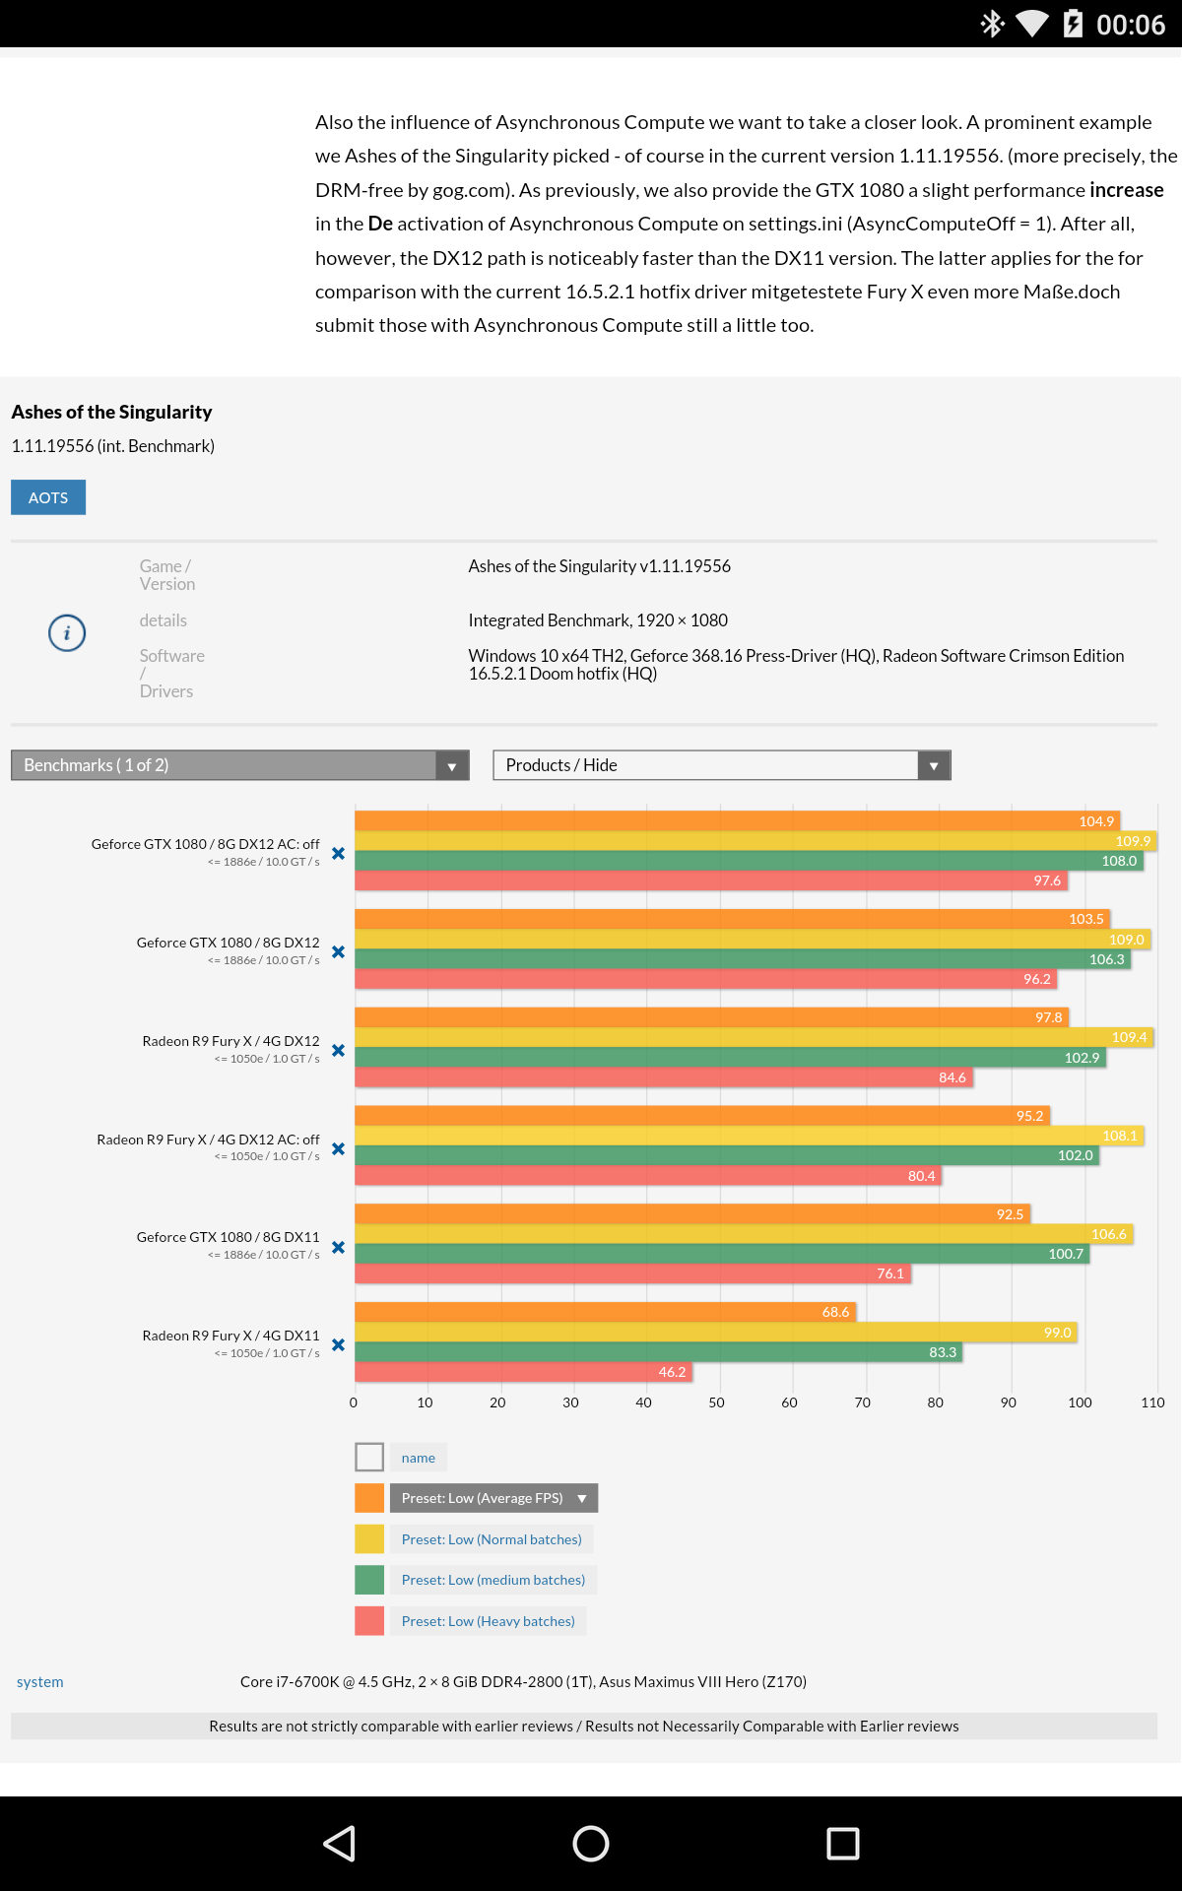Click the 104.9 orange bar for GTX 1080 AC: off

[x=737, y=821]
